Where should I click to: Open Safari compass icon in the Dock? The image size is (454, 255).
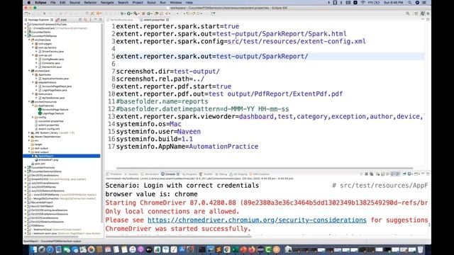point(50,249)
